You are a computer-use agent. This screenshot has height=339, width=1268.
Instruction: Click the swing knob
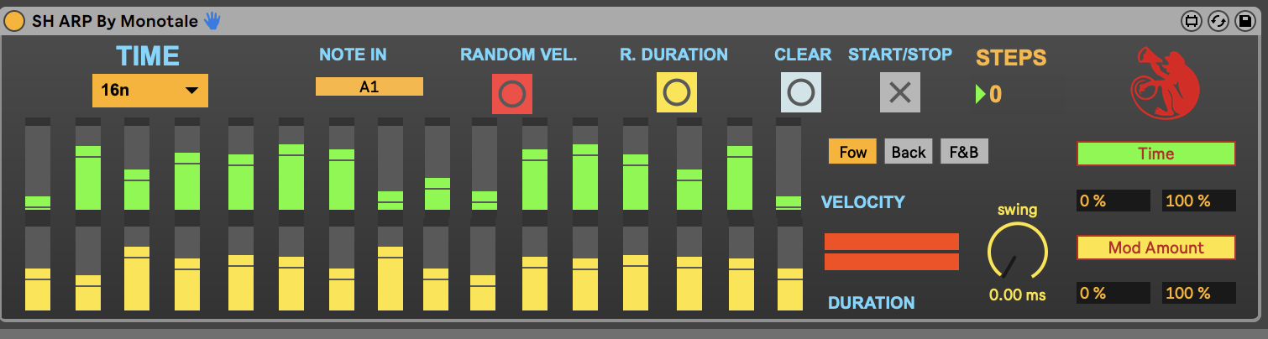click(1017, 252)
